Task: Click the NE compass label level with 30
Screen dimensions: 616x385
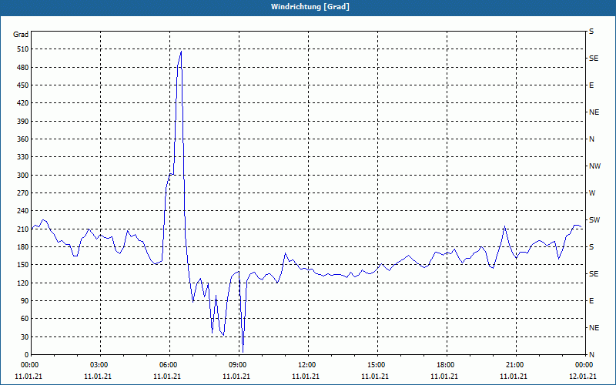Action: (x=594, y=328)
